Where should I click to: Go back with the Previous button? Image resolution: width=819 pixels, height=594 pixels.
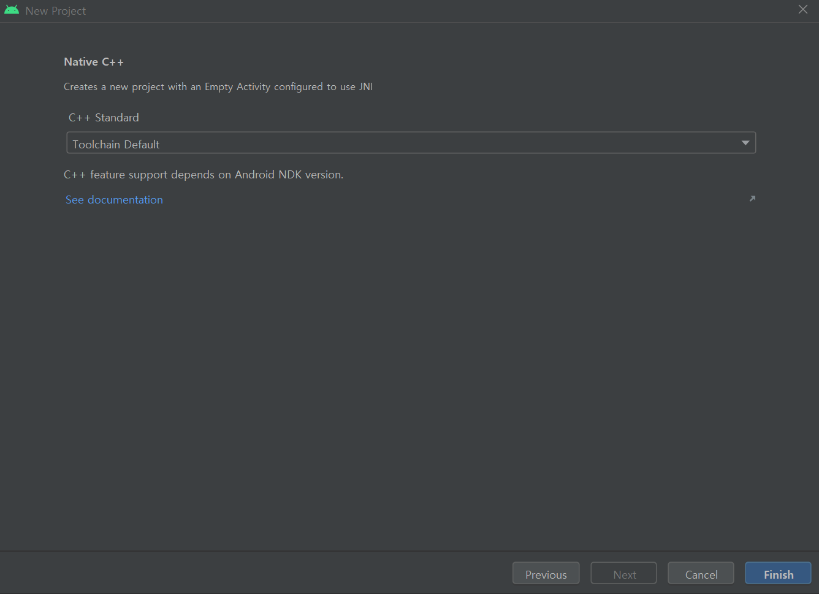coord(546,573)
